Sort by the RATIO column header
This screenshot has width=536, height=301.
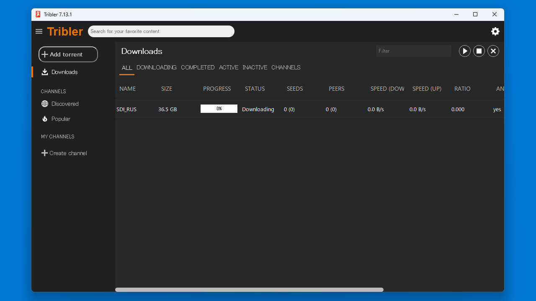(x=462, y=89)
